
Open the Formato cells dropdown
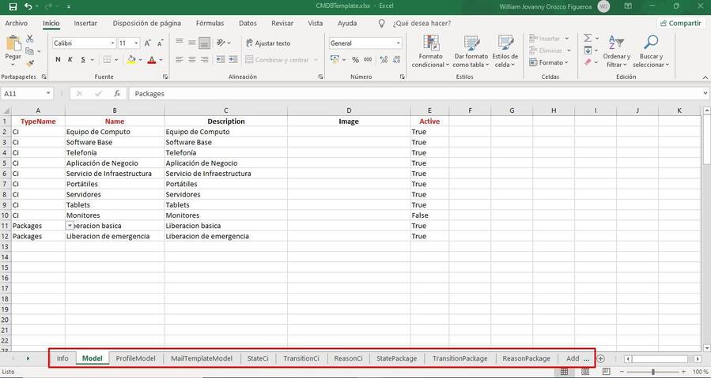pyautogui.click(x=550, y=62)
